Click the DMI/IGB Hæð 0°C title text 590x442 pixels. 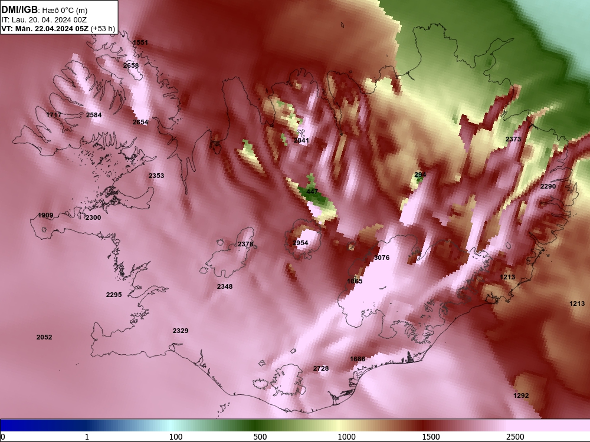click(45, 10)
